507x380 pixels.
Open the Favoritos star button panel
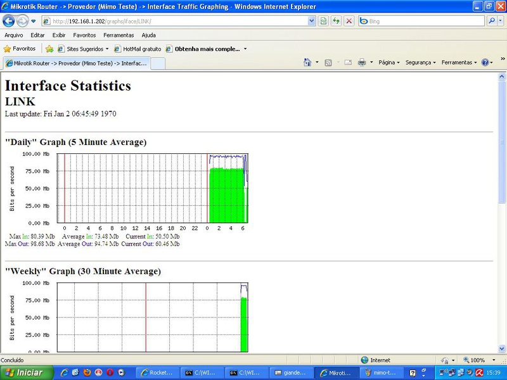pyautogui.click(x=20, y=49)
